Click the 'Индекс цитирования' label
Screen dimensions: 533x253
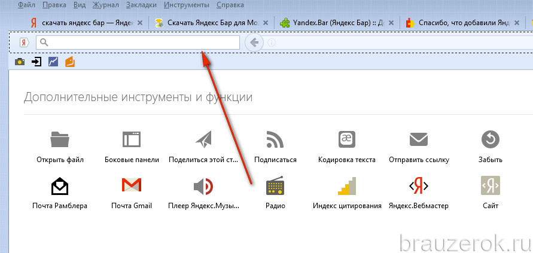point(347,206)
